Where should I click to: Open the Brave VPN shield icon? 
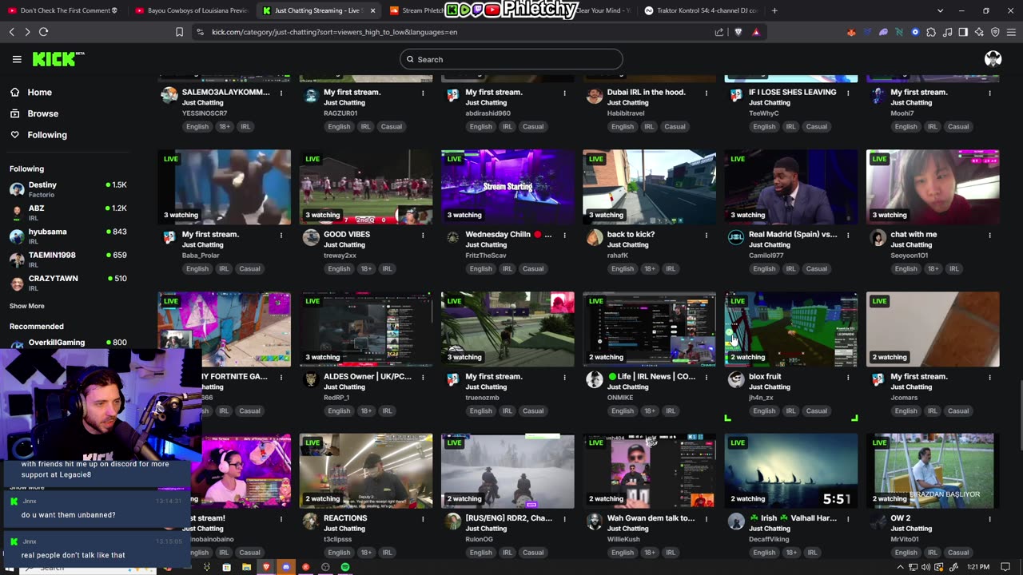coord(995,32)
